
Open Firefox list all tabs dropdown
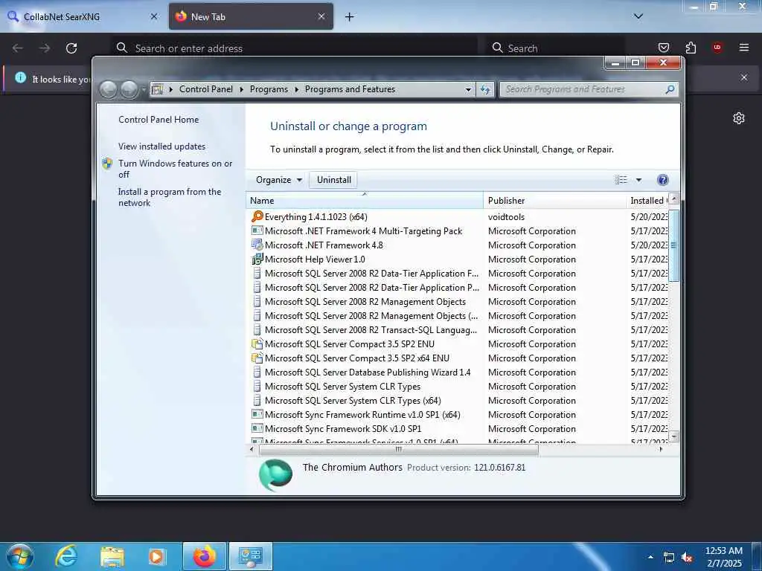638,16
